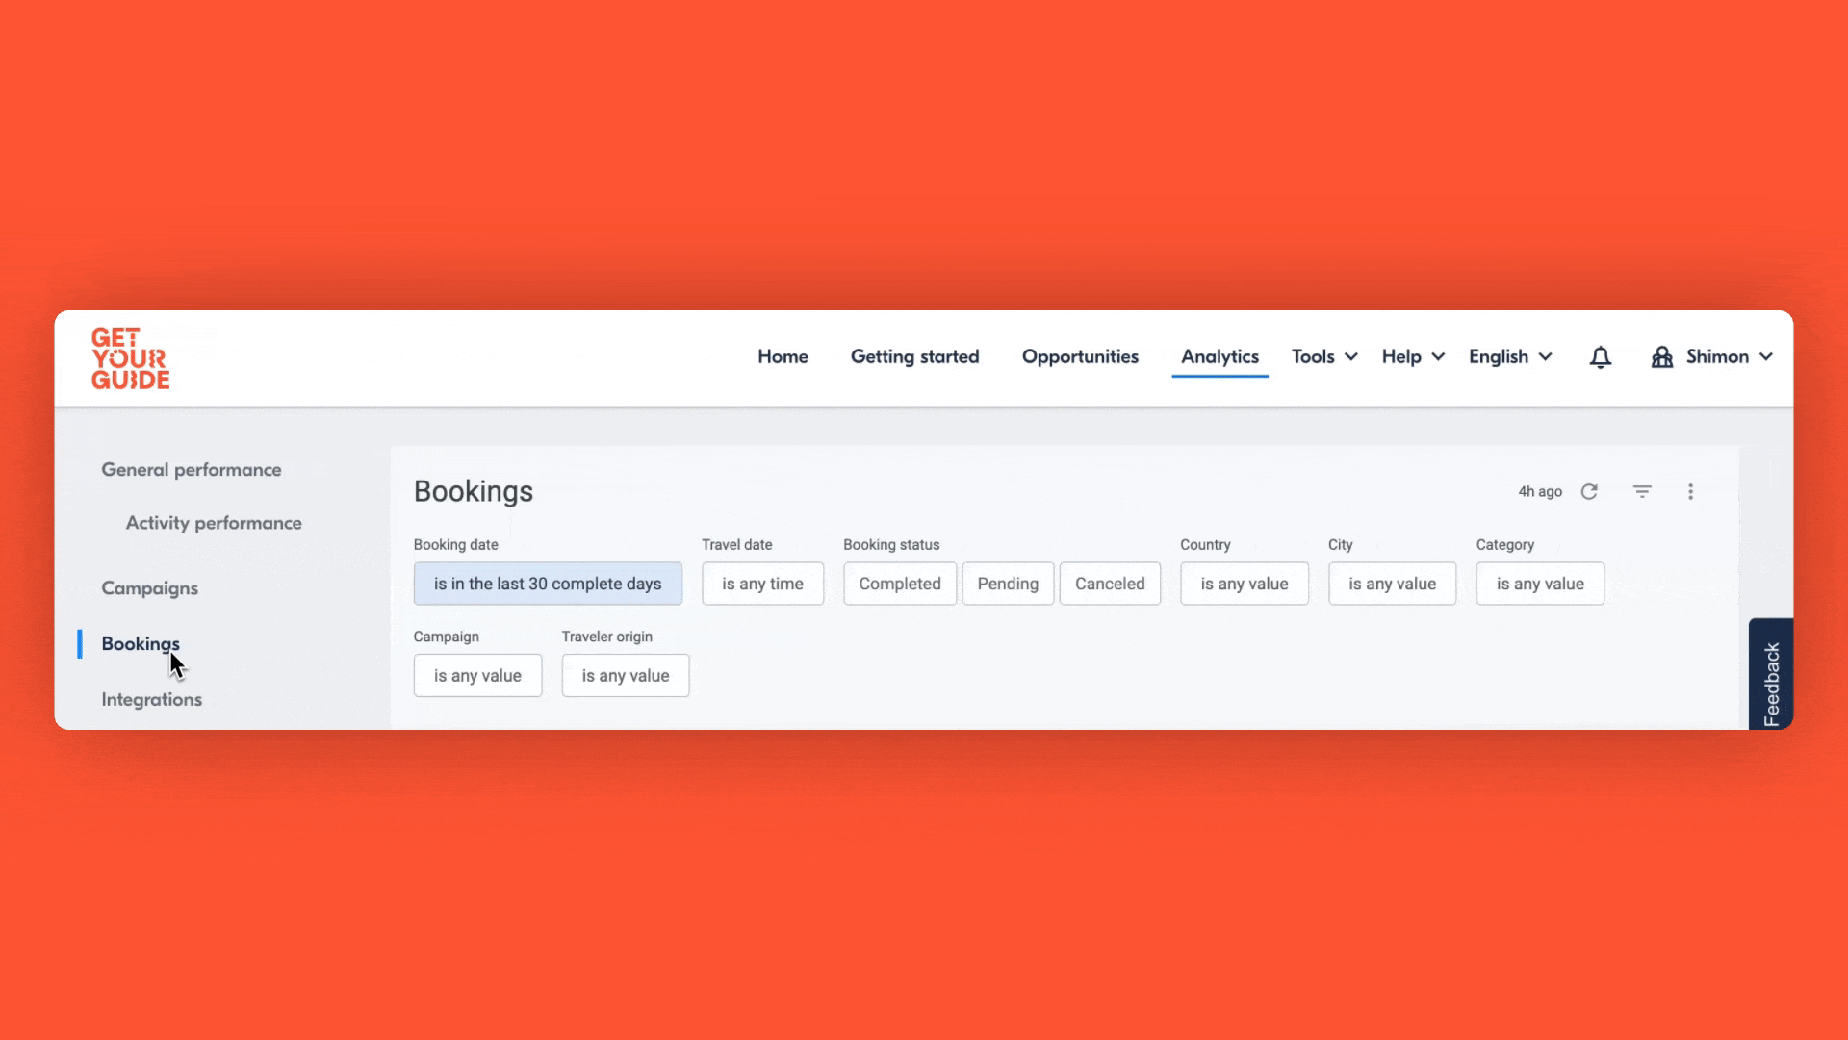Image resolution: width=1848 pixels, height=1040 pixels.
Task: Click the '4h ago' last updated text
Action: pos(1540,491)
